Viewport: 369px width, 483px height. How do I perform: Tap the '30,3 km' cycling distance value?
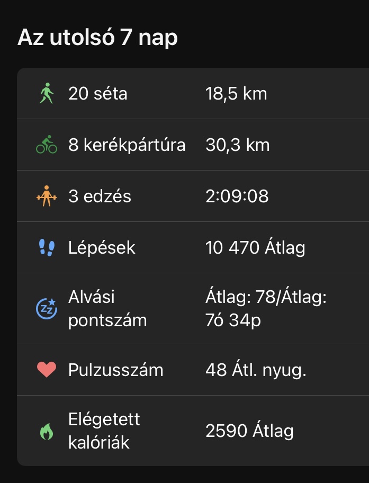coord(237,145)
